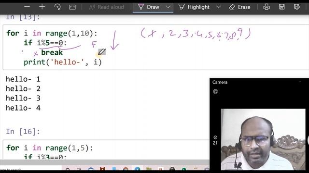Click the 'In [16]:' cell label
Image resolution: width=309 pixels, height=173 pixels.
(23, 131)
